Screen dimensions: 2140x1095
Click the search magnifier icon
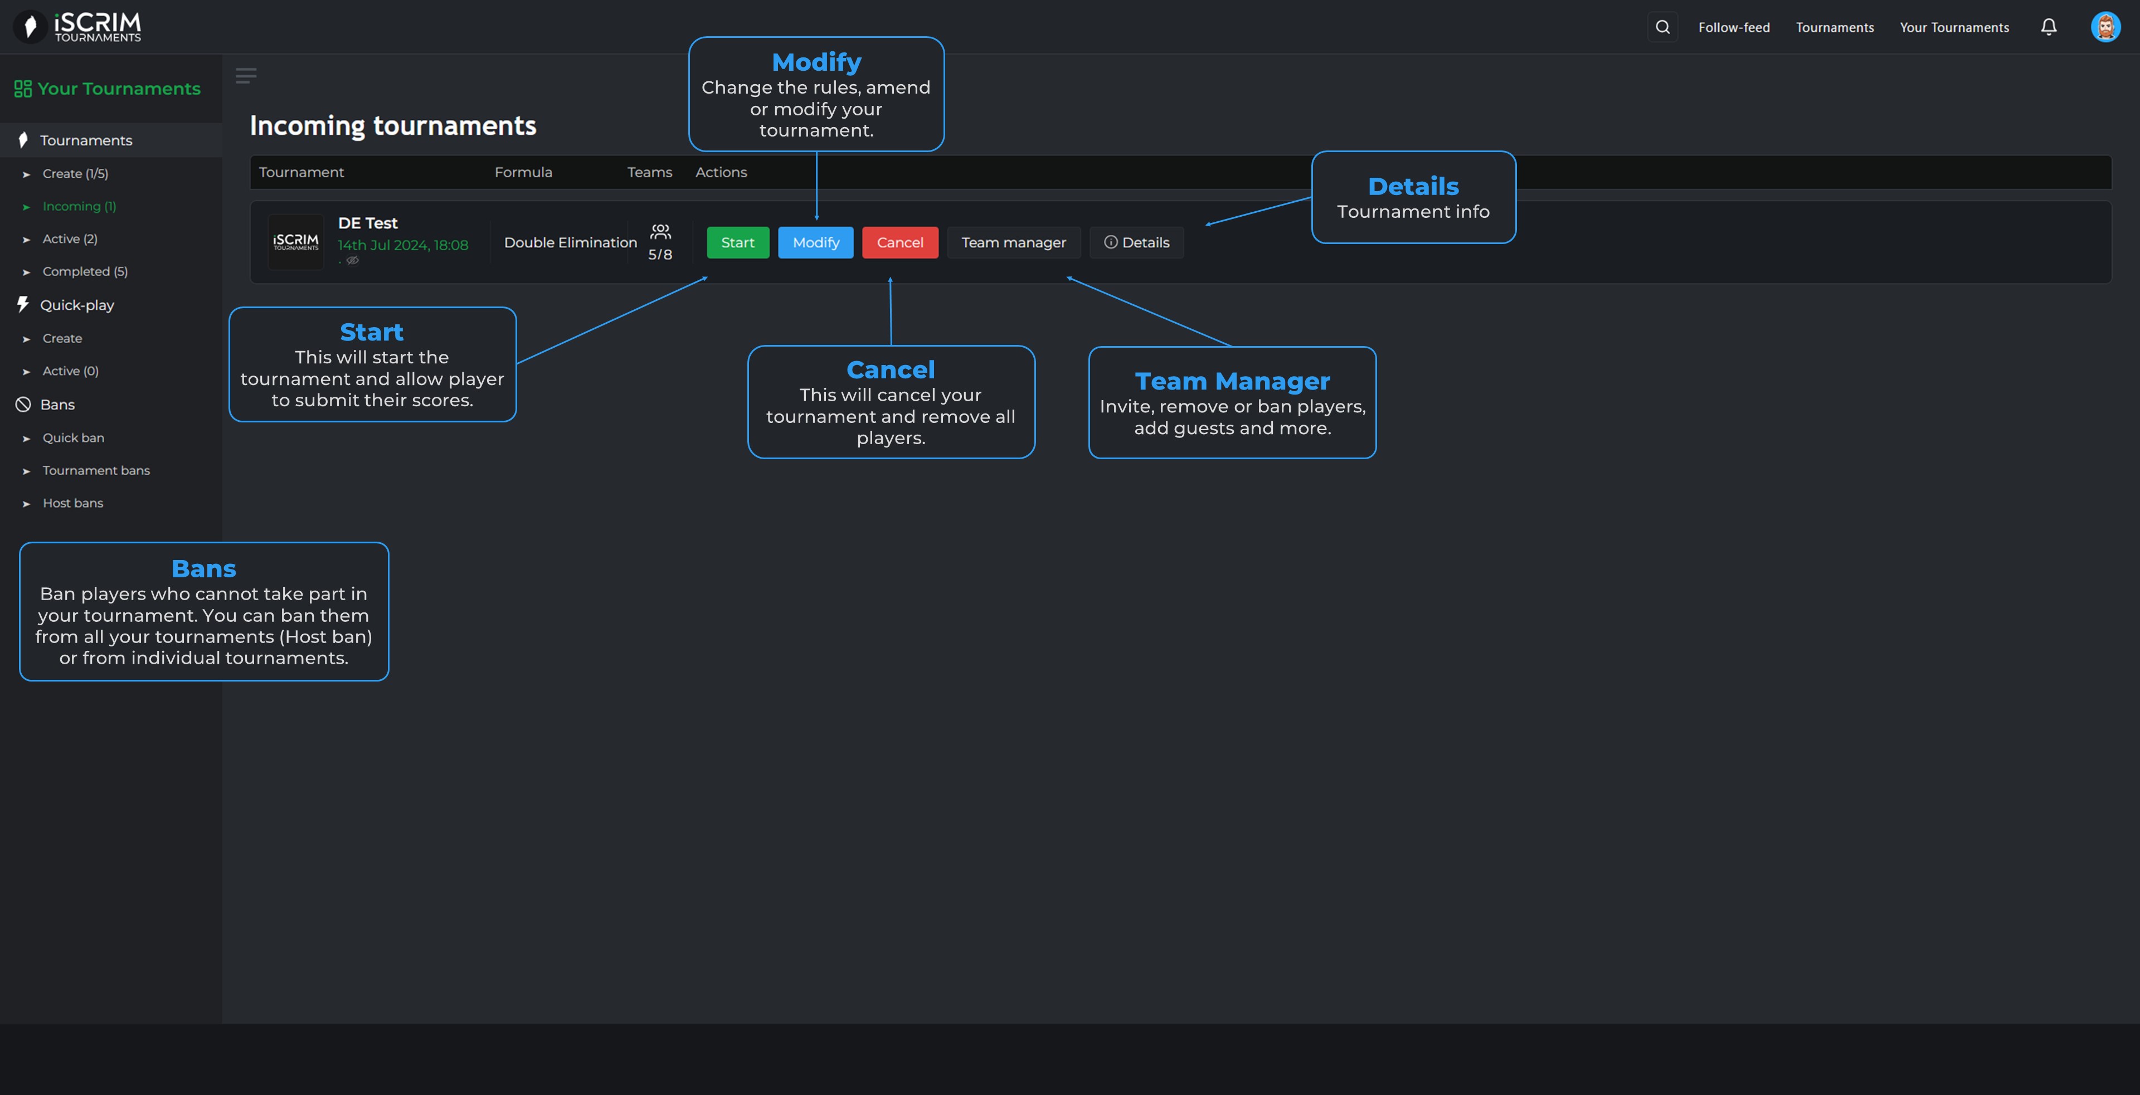point(1662,27)
